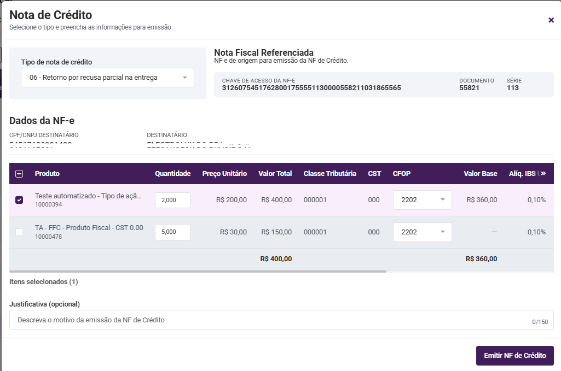
Task: Click the CST column header
Action: (374, 174)
